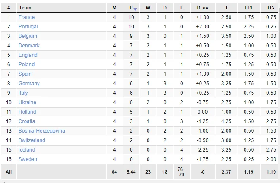
Task: Sort table by L losses header
Action: (182, 8)
